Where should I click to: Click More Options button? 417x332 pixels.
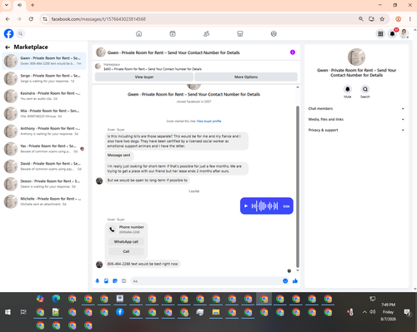(246, 77)
